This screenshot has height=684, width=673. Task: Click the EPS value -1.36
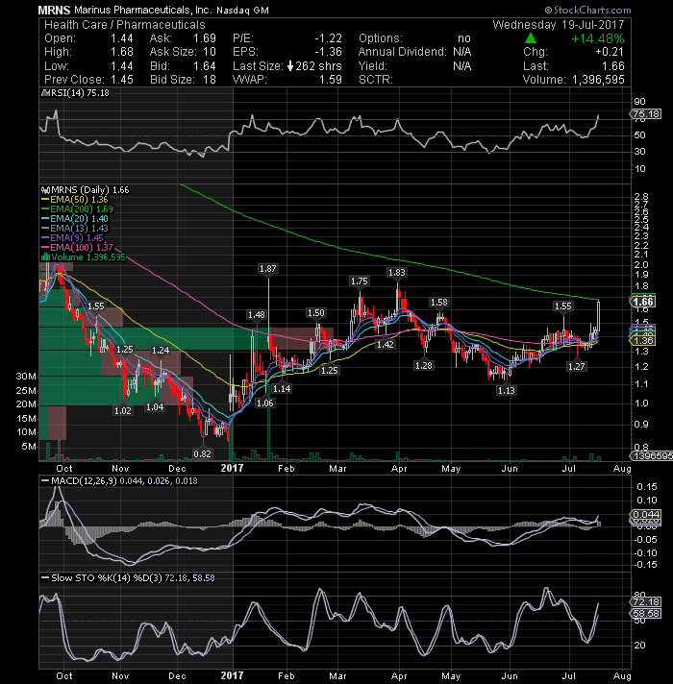tap(328, 52)
